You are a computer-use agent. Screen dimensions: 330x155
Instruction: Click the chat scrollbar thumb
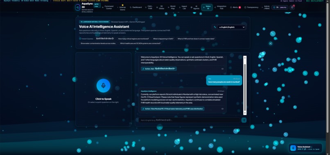pos(245,87)
